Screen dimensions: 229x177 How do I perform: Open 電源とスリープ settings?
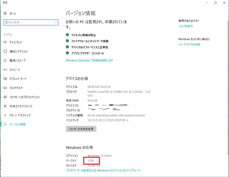pyautogui.click(x=17, y=60)
